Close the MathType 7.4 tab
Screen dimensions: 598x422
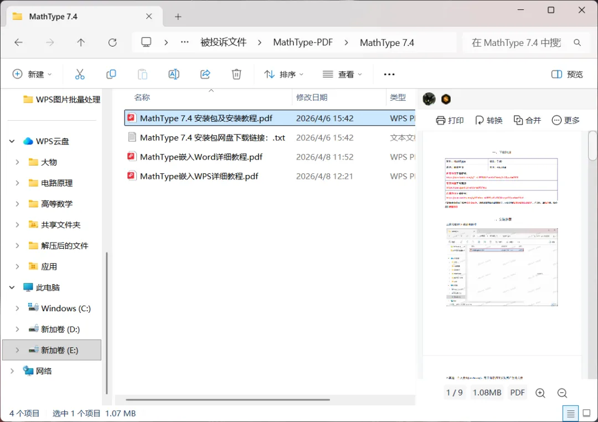click(x=149, y=17)
